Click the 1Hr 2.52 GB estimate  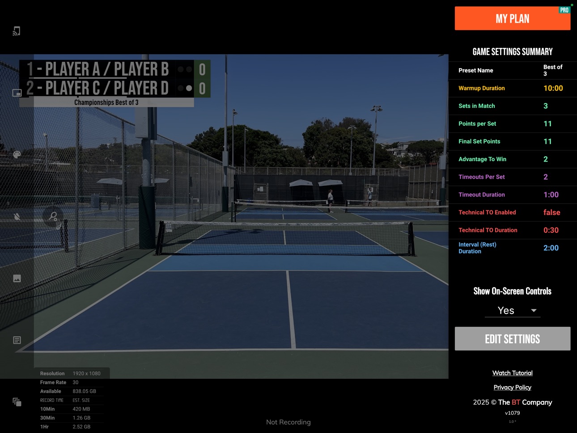click(82, 427)
